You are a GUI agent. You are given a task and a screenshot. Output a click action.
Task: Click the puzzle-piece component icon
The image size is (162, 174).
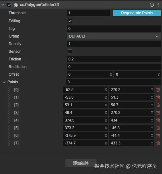pyautogui.click(x=16, y=5)
